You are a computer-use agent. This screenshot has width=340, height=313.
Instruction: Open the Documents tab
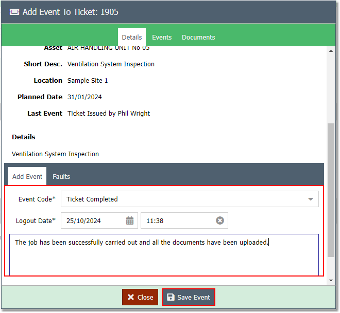coord(198,37)
